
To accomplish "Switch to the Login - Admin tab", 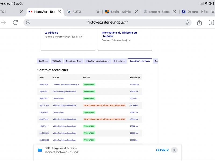I will coord(118,12).
